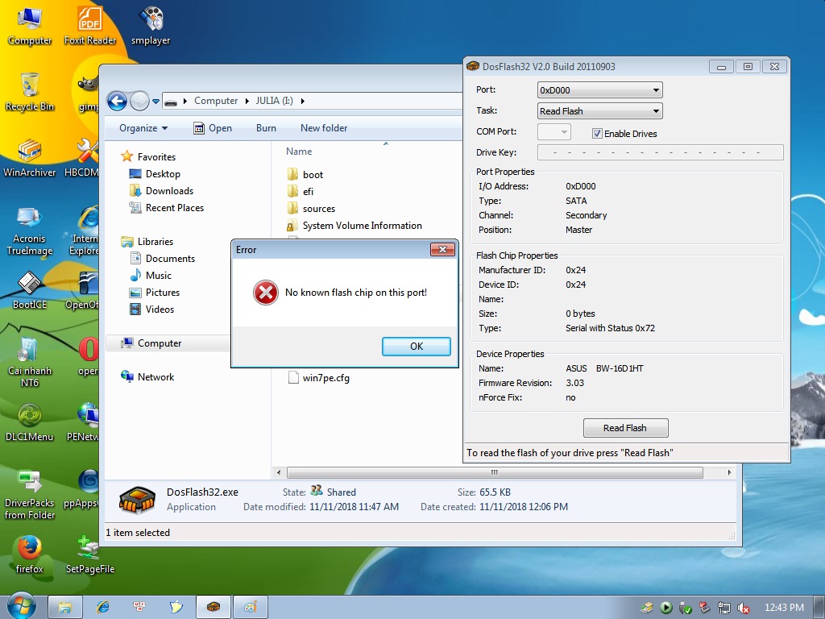Open the Windows Start button
The height and width of the screenshot is (619, 825).
point(21,606)
